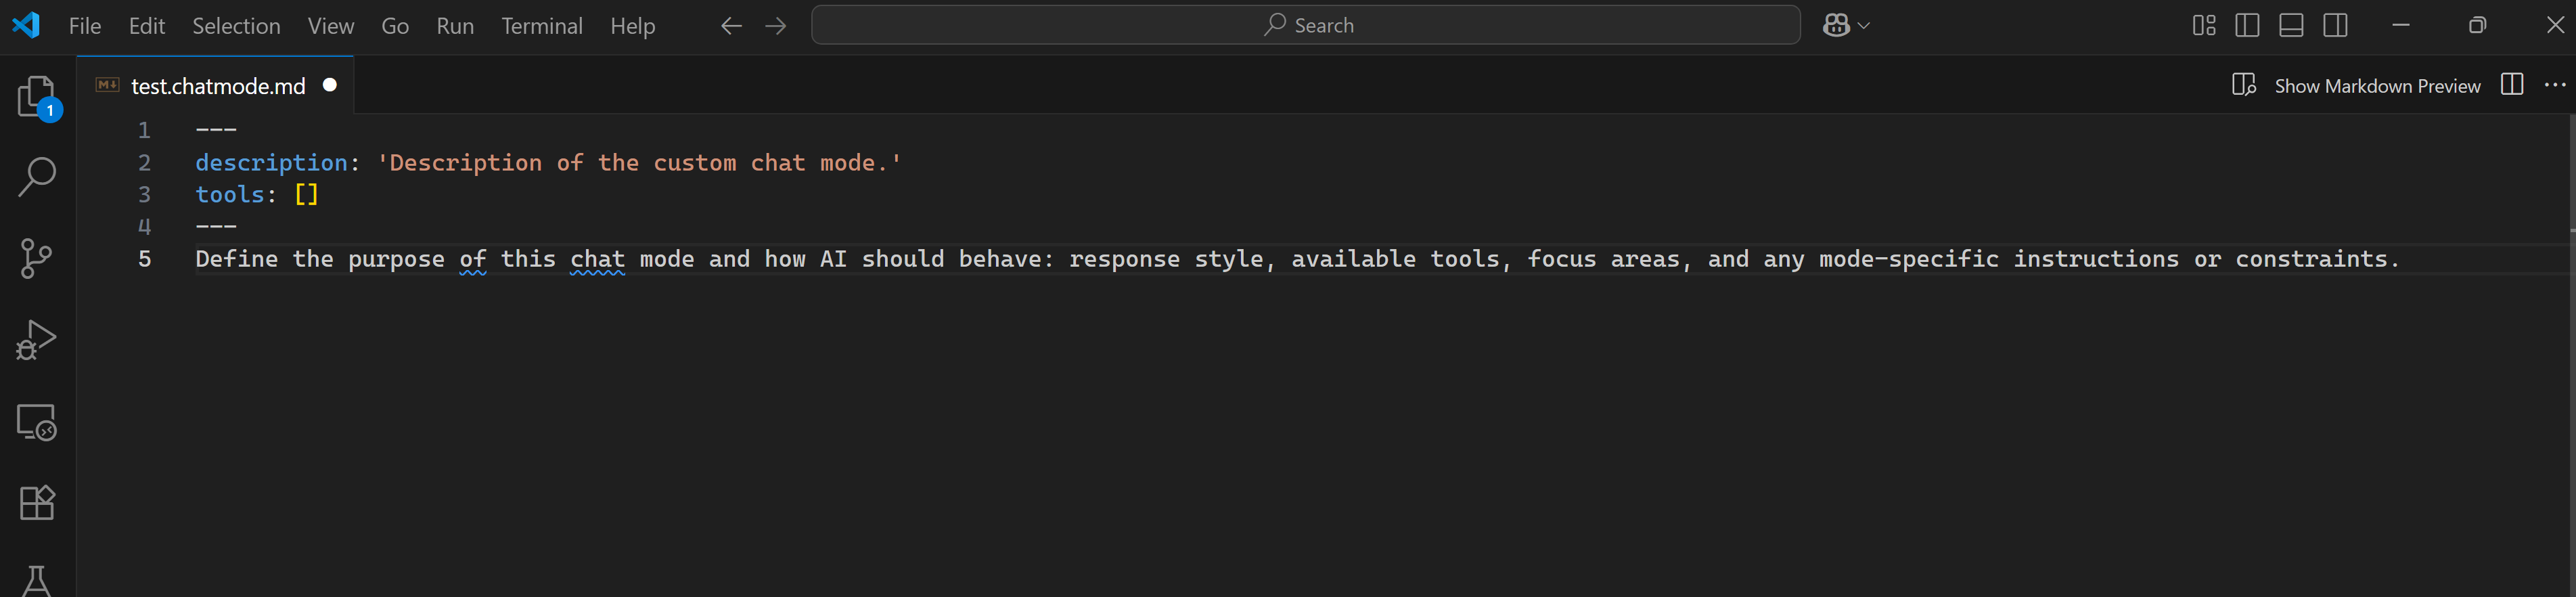Image resolution: width=2576 pixels, height=597 pixels.
Task: Restore down the VS Code window
Action: (2477, 26)
